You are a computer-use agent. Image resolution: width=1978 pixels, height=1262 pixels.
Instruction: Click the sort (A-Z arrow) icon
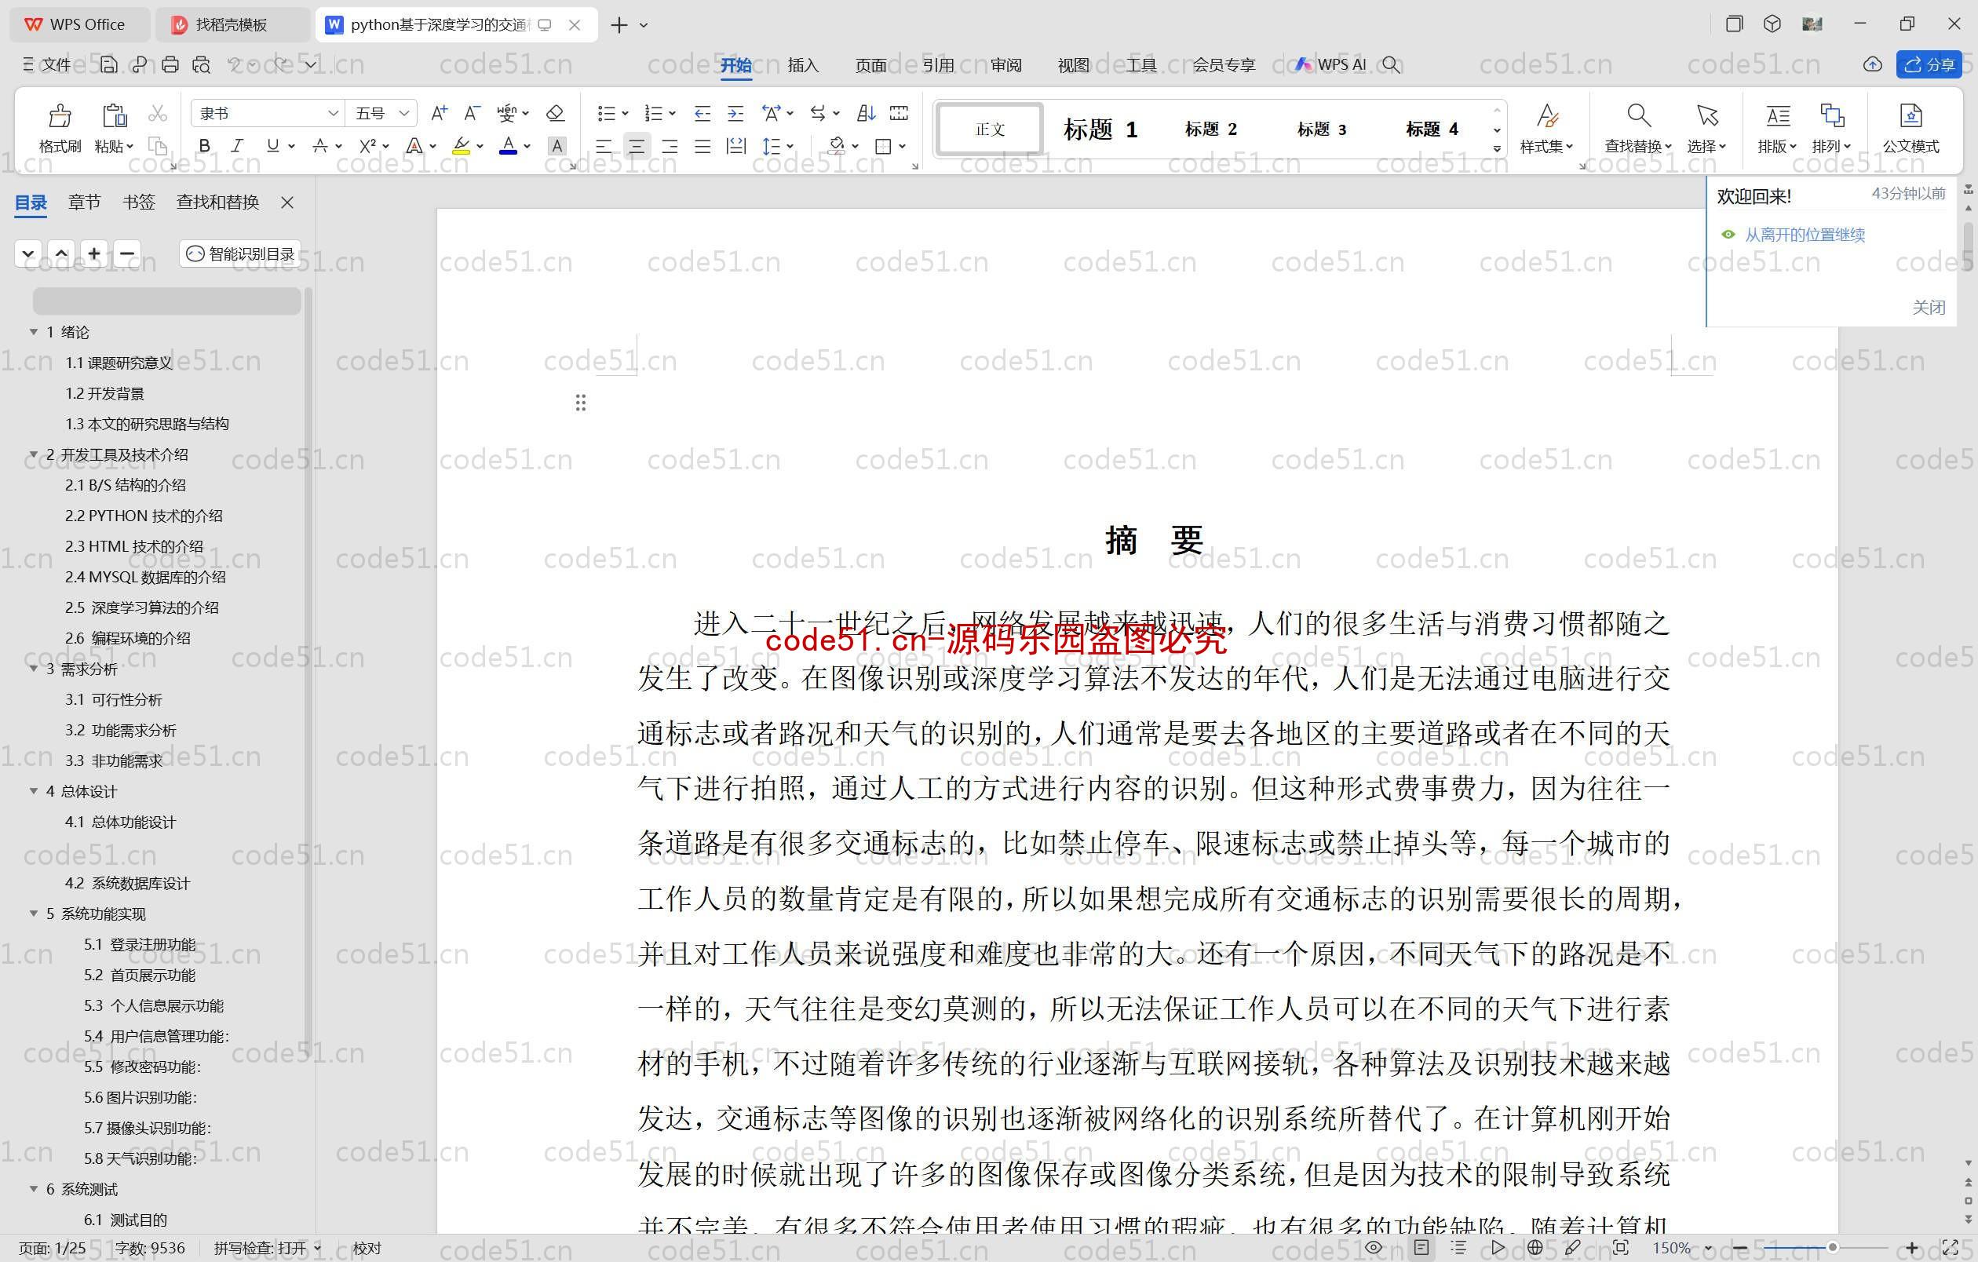coord(866,113)
